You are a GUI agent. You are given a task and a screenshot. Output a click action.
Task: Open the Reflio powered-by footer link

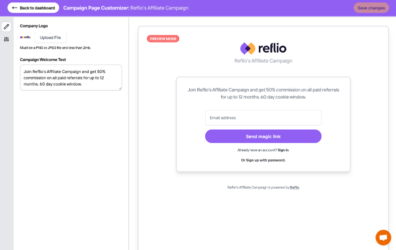(294, 187)
